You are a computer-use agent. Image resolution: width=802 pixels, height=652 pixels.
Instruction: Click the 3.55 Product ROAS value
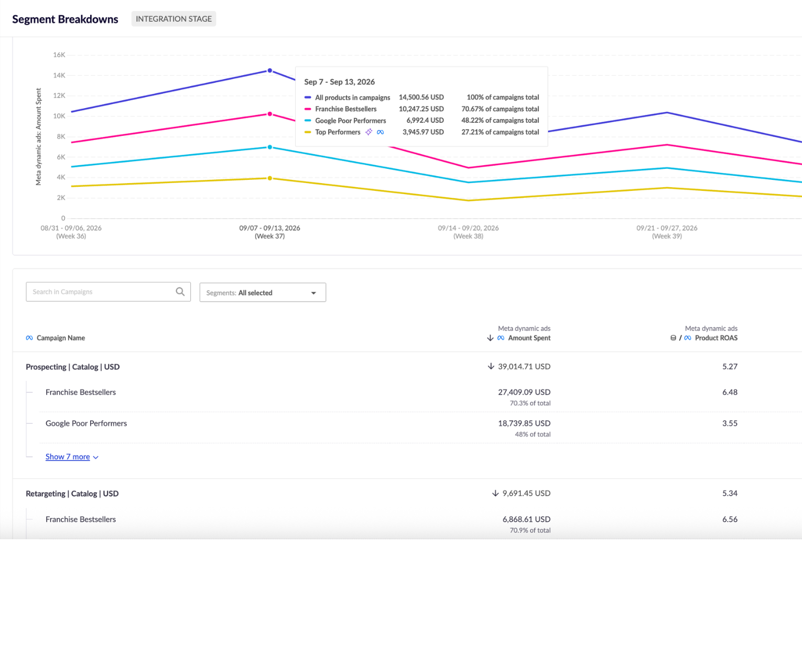730,423
